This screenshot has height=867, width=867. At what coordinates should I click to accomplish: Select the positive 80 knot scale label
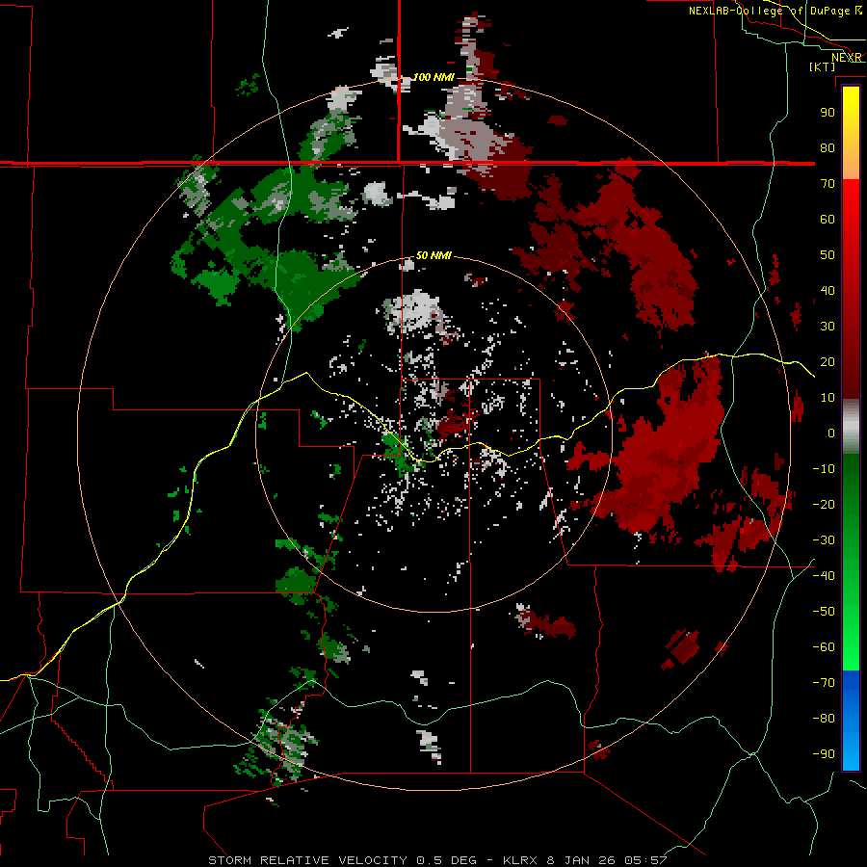tap(828, 148)
